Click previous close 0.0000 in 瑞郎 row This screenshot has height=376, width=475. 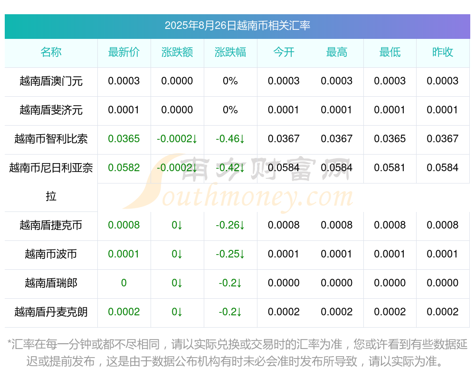point(443,283)
